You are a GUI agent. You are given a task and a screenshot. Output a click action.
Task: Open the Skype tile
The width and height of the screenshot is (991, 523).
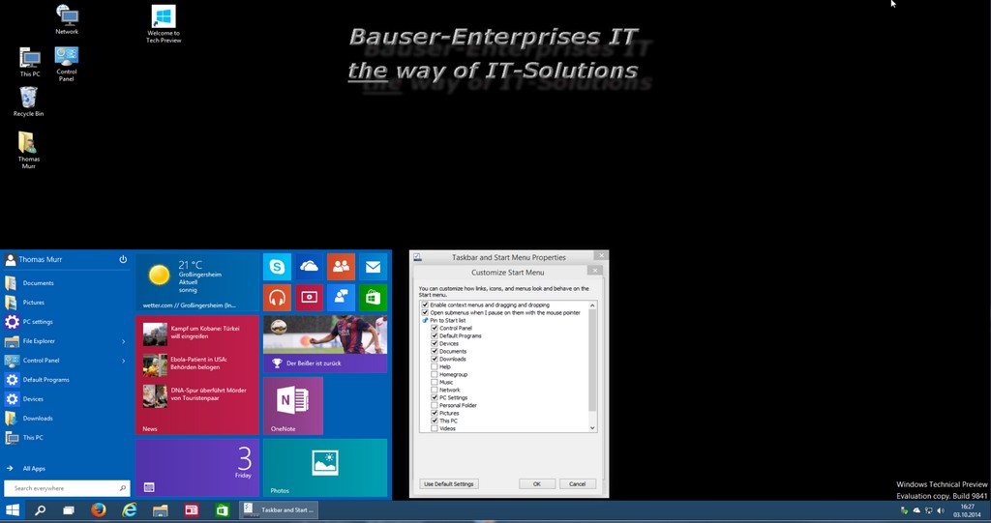pyautogui.click(x=277, y=266)
